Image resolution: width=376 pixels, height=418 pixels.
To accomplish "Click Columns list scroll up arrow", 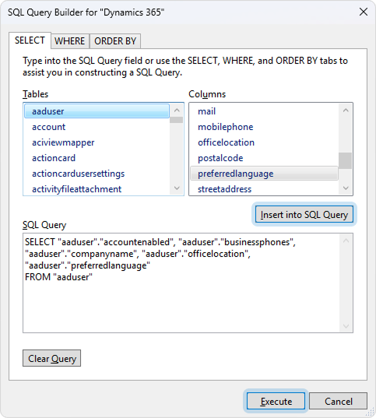I will (346, 110).
